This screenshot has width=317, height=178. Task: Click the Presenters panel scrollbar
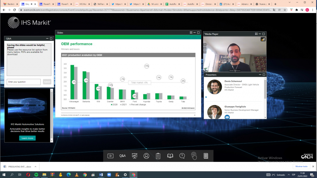point(265,89)
